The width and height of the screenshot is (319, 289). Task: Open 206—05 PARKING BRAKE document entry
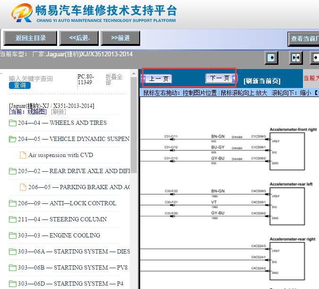[x=79, y=187]
